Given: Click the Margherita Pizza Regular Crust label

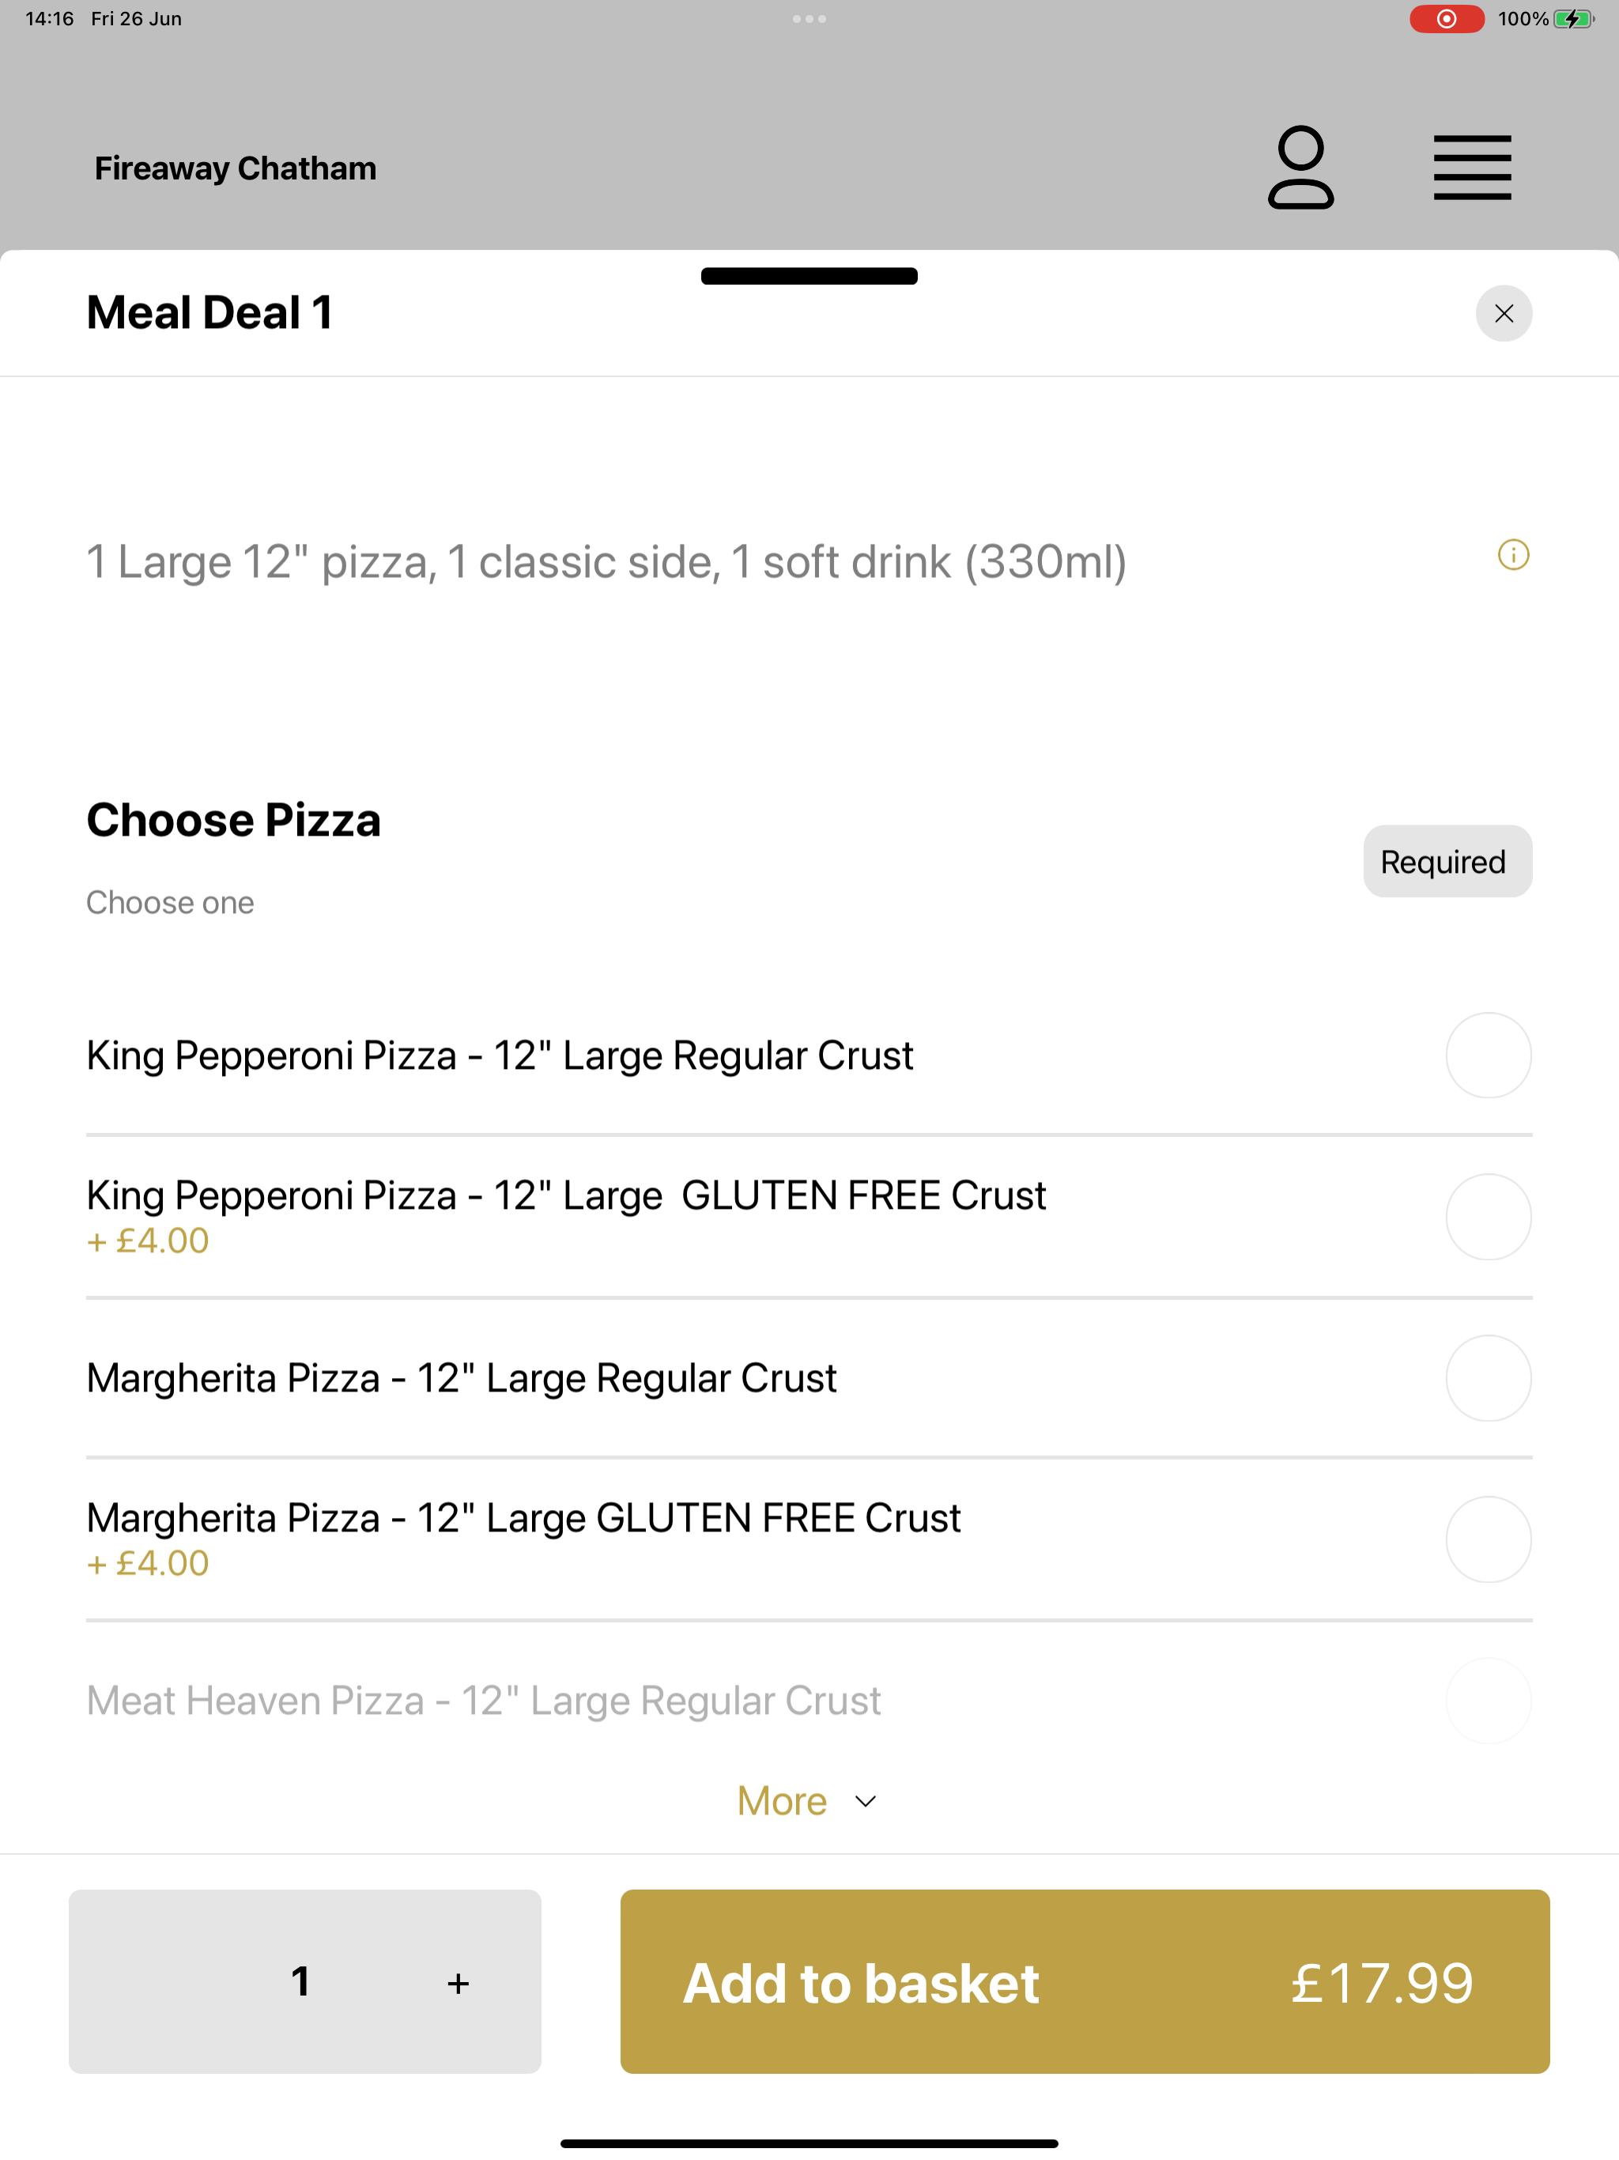Looking at the screenshot, I should 461,1378.
